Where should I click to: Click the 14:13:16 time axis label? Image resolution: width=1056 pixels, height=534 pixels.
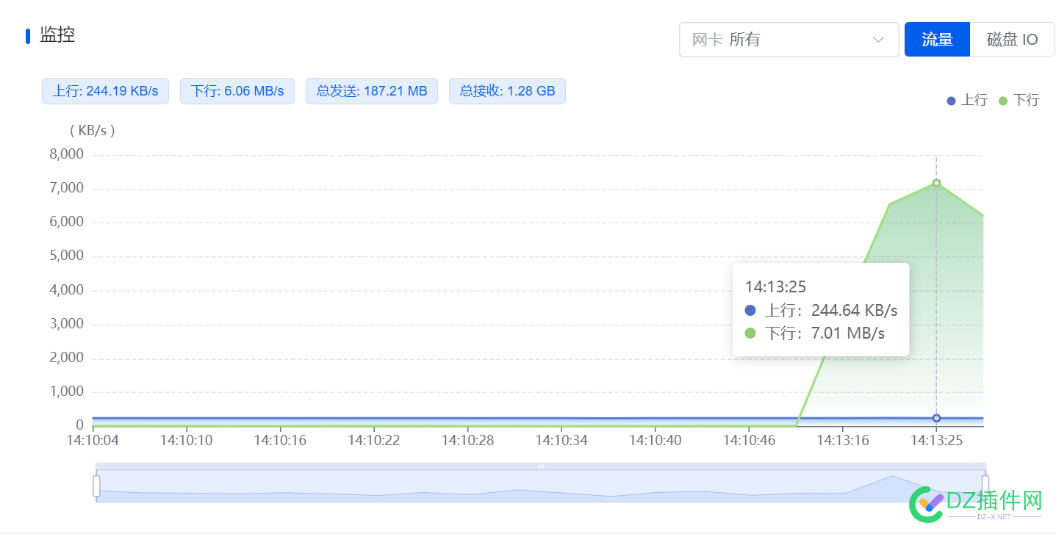tap(843, 440)
